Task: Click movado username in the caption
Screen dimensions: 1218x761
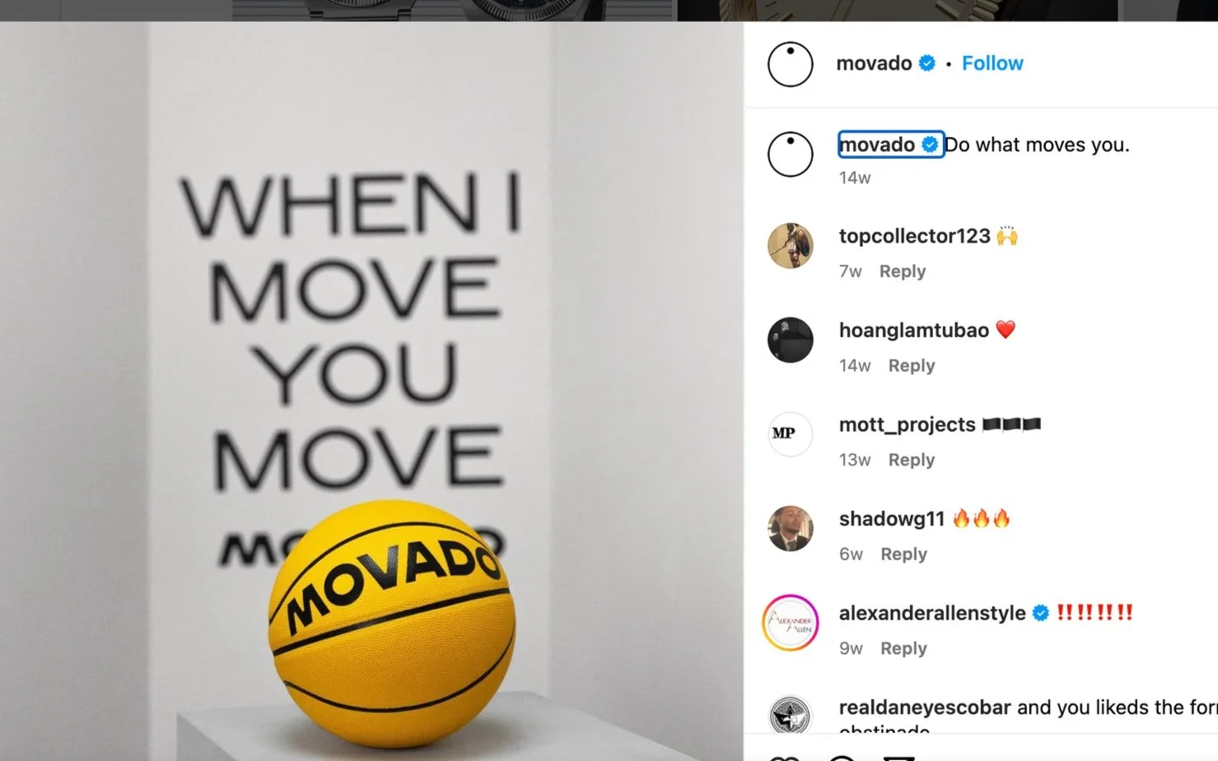Action: (877, 145)
